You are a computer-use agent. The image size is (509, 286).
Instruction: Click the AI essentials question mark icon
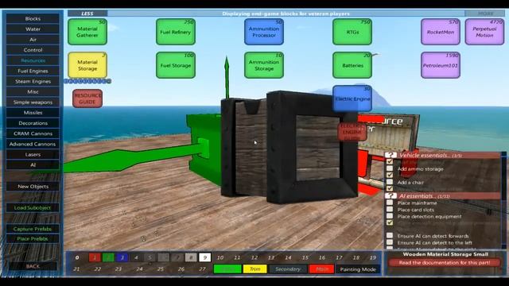pyautogui.click(x=390, y=196)
